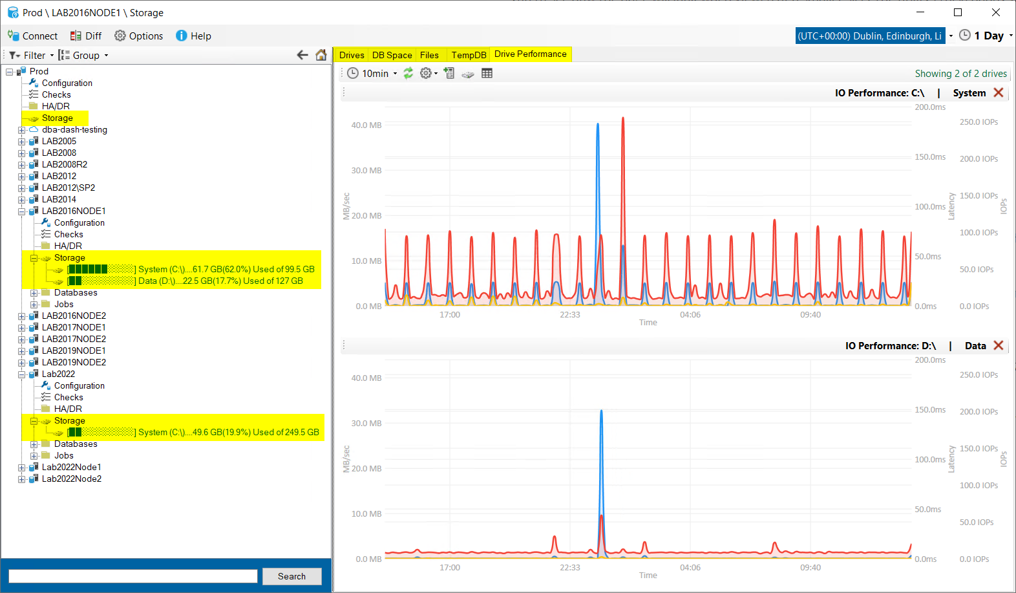
Task: Expand Databases folder under Lab2022
Action: pyautogui.click(x=34, y=444)
